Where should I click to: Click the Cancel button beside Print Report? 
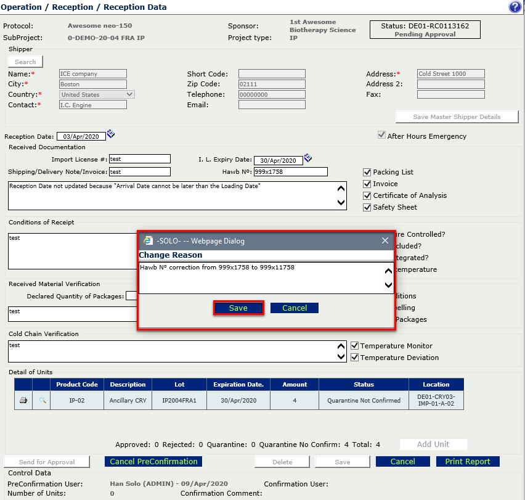coord(403,462)
